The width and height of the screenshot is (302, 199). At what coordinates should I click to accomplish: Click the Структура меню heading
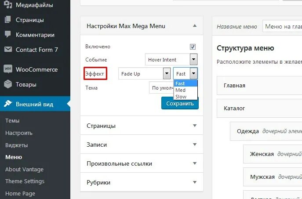pyautogui.click(x=245, y=48)
